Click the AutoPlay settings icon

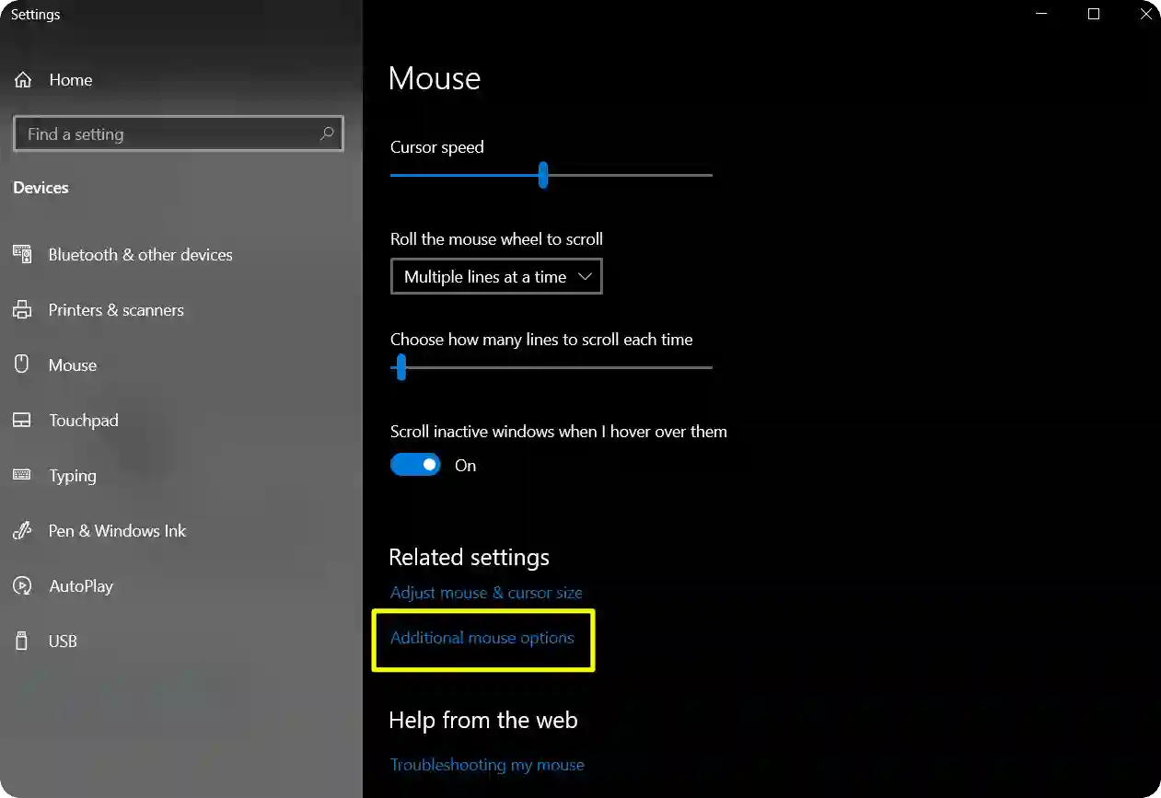(x=21, y=585)
